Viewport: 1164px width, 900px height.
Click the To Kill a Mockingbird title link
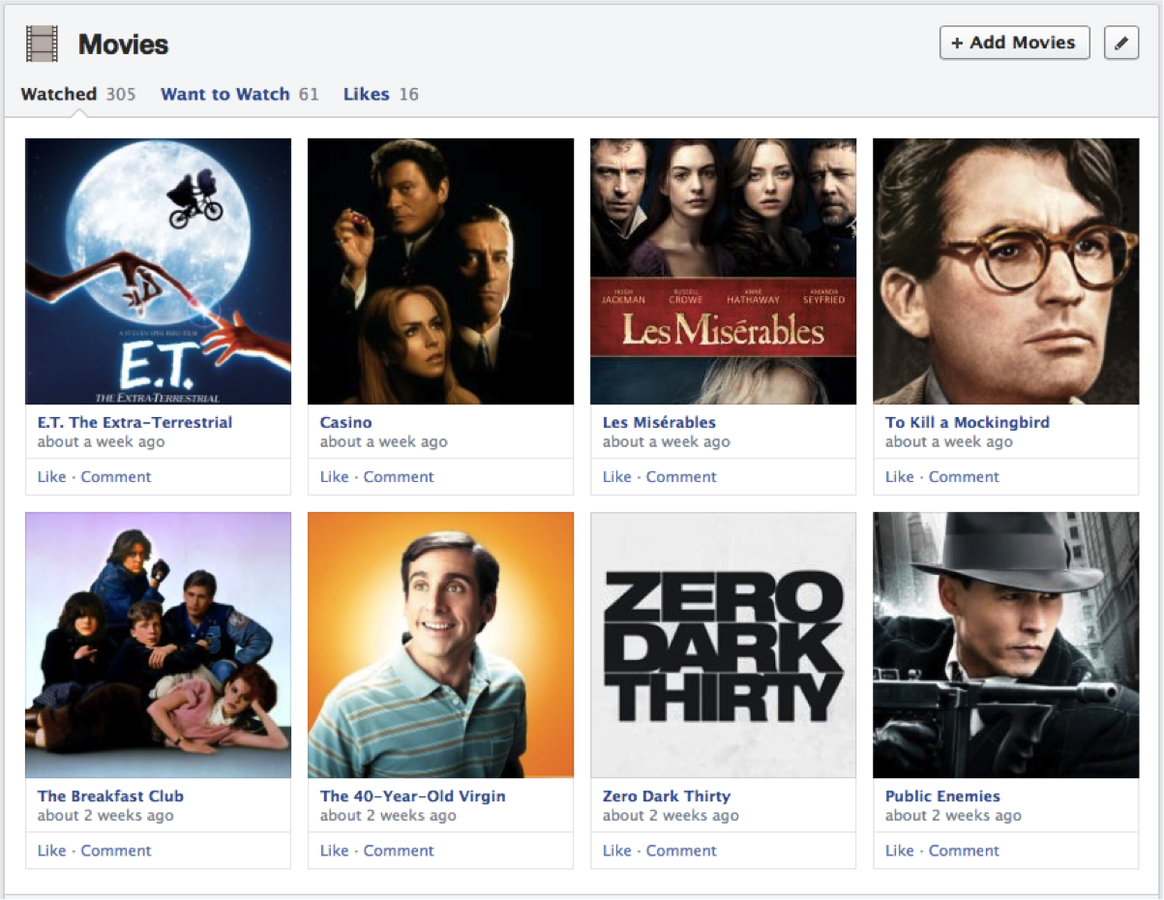click(x=967, y=422)
